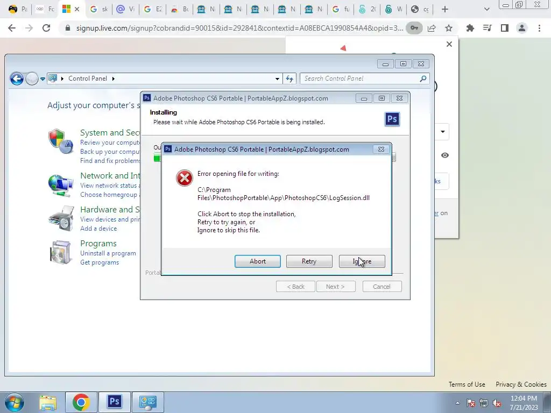The height and width of the screenshot is (413, 551).
Task: Click View devices and printers link
Action: 110,219
